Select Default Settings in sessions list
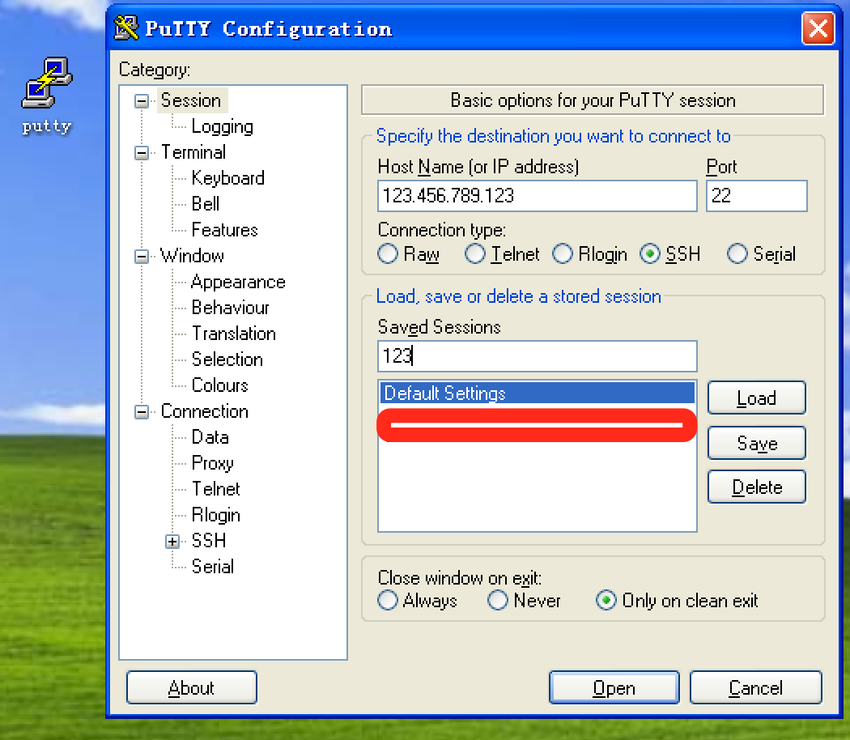This screenshot has width=850, height=740. click(x=538, y=393)
